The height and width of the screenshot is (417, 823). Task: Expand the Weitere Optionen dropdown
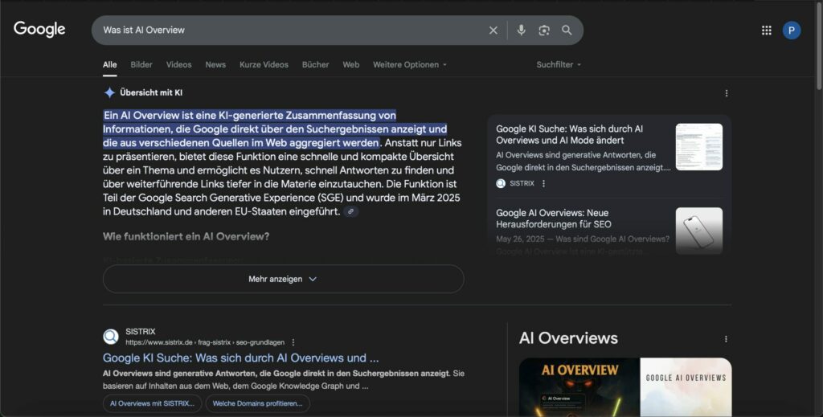[409, 64]
